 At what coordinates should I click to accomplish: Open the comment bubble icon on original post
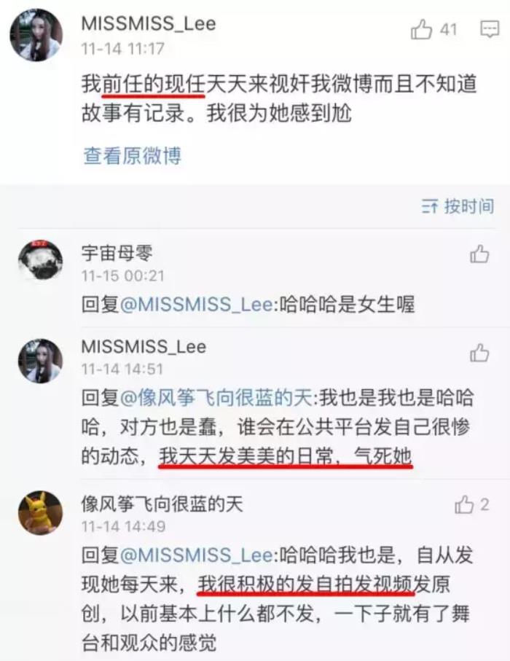coord(490,29)
